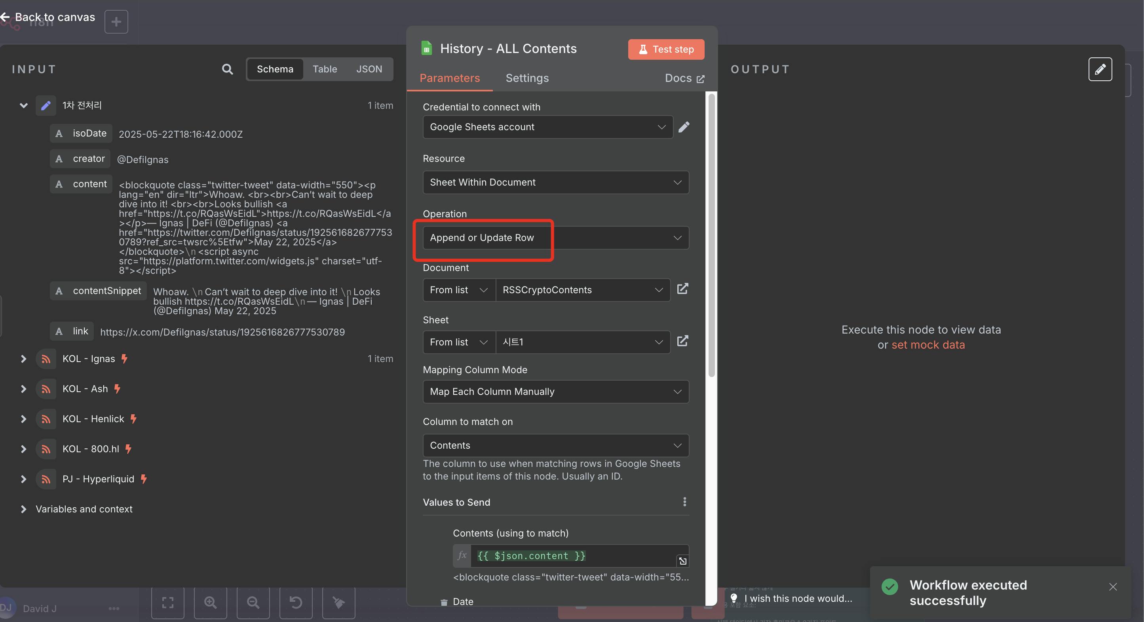This screenshot has height=622, width=1144.
Task: Click the zoom in canvas button
Action: point(210,603)
